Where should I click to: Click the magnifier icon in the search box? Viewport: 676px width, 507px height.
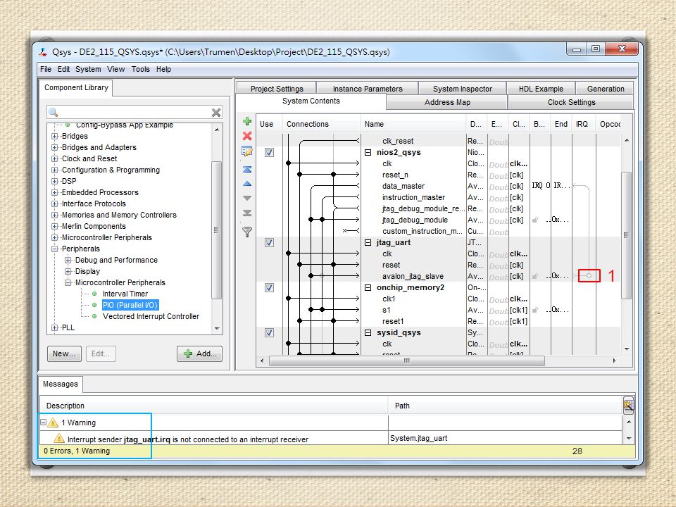(x=54, y=113)
